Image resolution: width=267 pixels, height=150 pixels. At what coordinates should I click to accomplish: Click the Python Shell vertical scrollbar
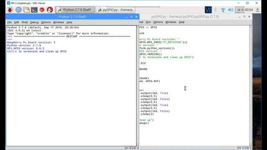click(138, 85)
